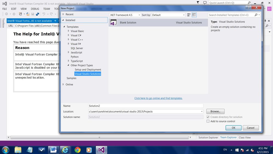Click the Open File toolbar icon
Image resolution: width=273 pixels, height=154 pixels.
(28, 14)
